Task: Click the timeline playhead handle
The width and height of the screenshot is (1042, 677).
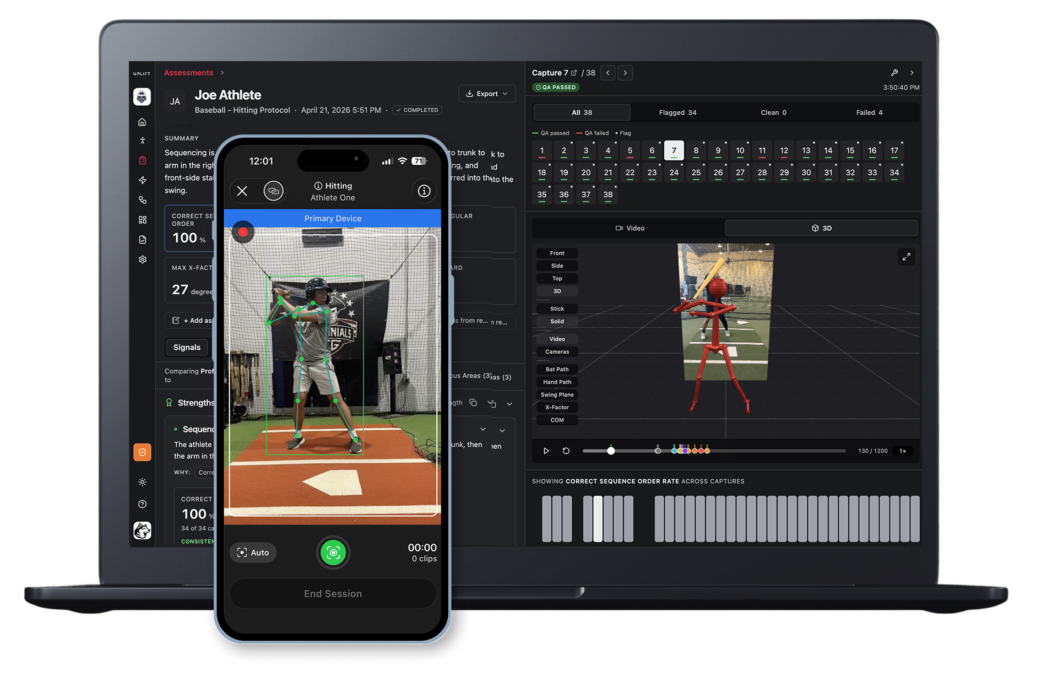Action: pyautogui.click(x=611, y=451)
